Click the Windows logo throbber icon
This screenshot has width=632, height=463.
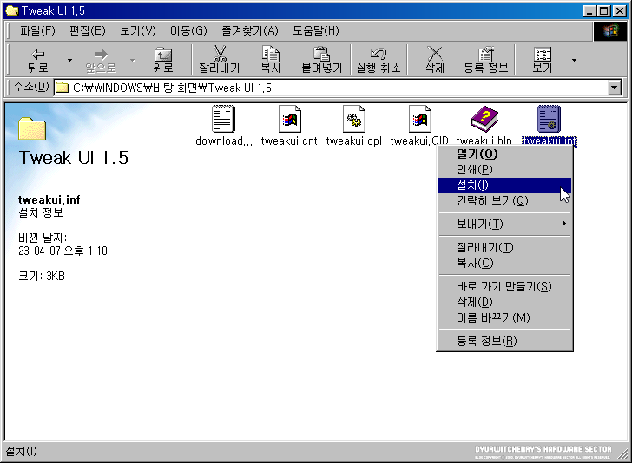(610, 31)
